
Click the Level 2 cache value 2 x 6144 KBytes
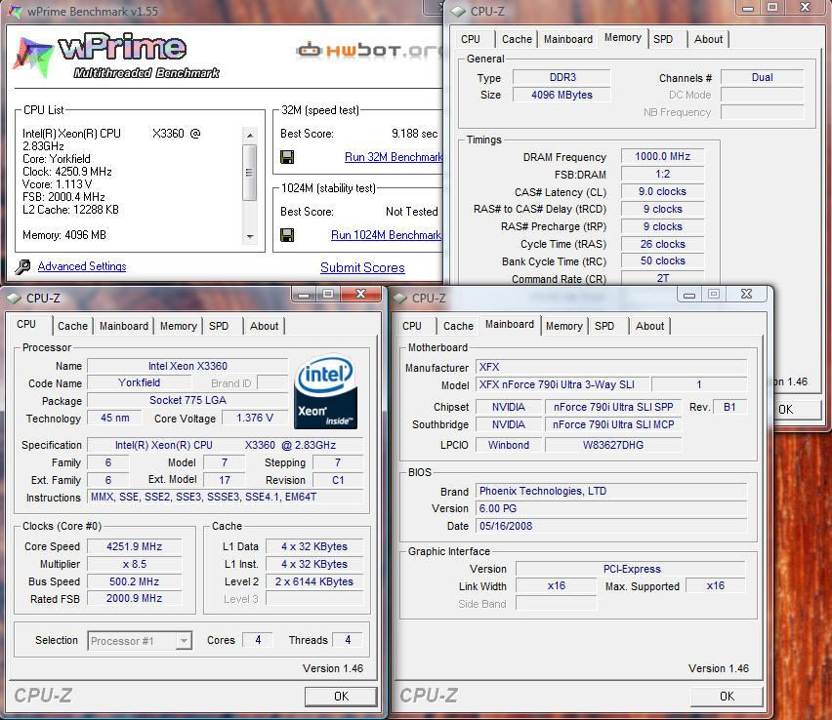(x=314, y=581)
